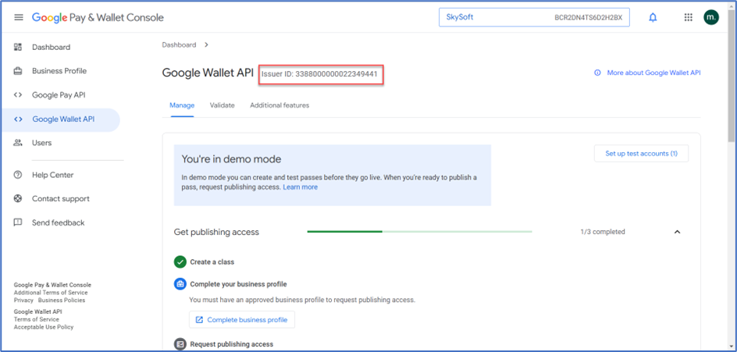Open the Learn more link

(x=300, y=187)
